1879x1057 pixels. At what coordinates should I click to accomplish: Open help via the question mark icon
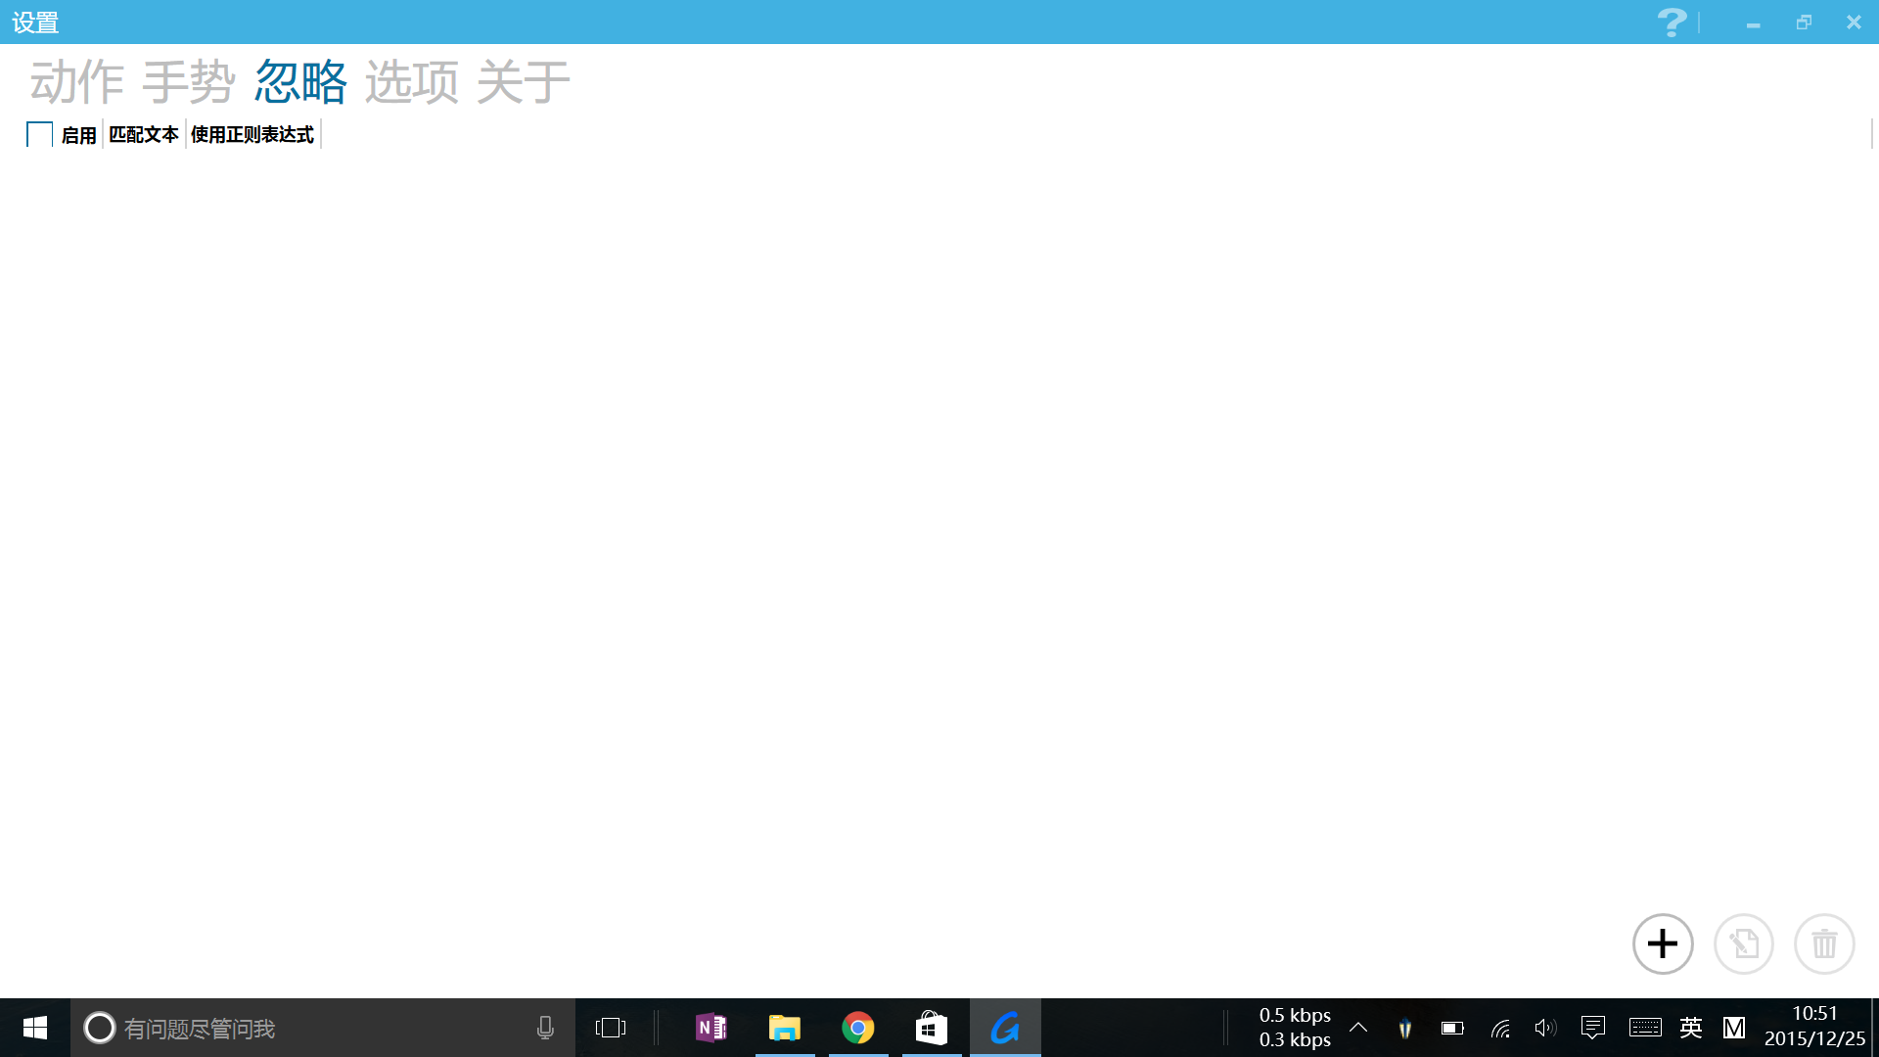1671,22
